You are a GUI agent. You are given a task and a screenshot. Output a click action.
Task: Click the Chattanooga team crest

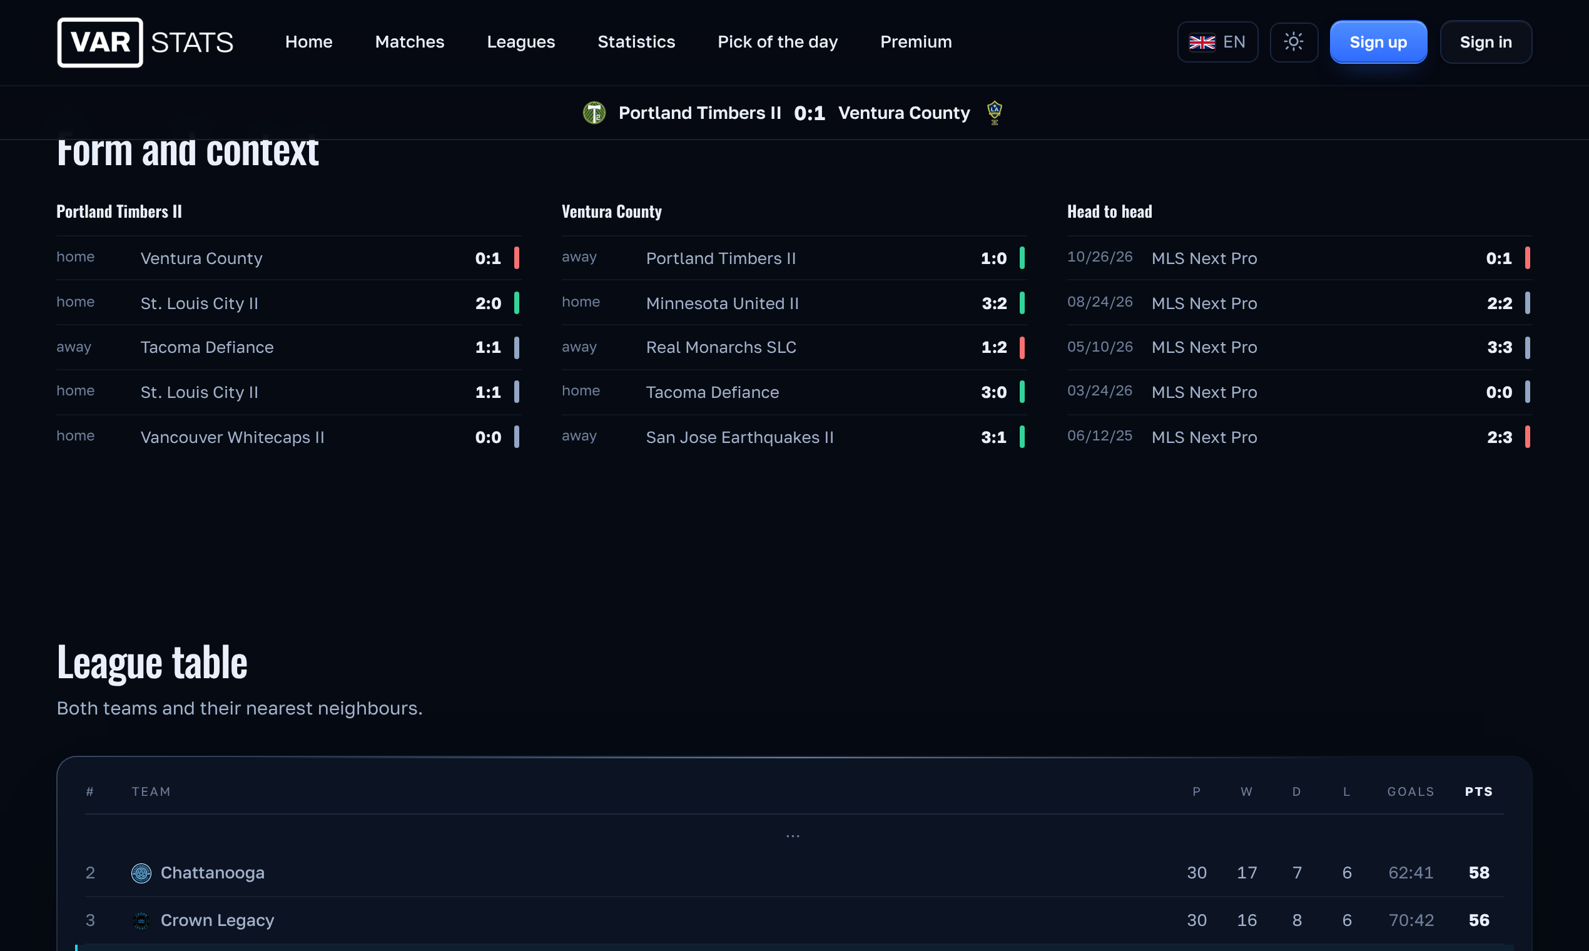[x=141, y=873]
